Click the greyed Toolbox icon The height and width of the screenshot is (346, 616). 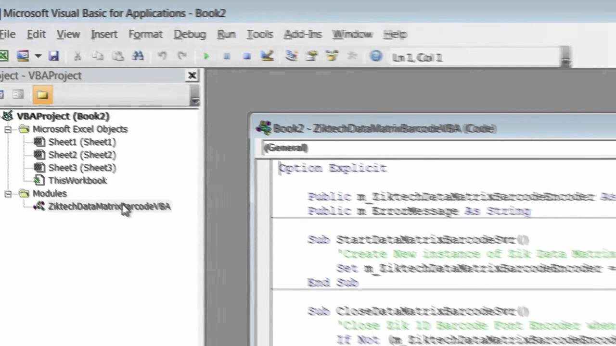tap(352, 56)
